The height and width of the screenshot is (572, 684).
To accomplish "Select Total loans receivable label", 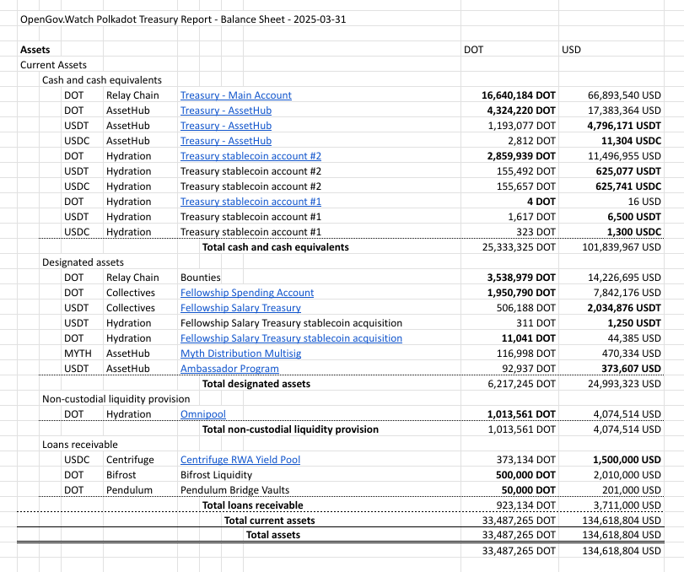I will click(252, 505).
